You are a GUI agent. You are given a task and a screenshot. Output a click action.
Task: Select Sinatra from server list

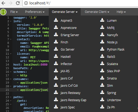pos(112,78)
